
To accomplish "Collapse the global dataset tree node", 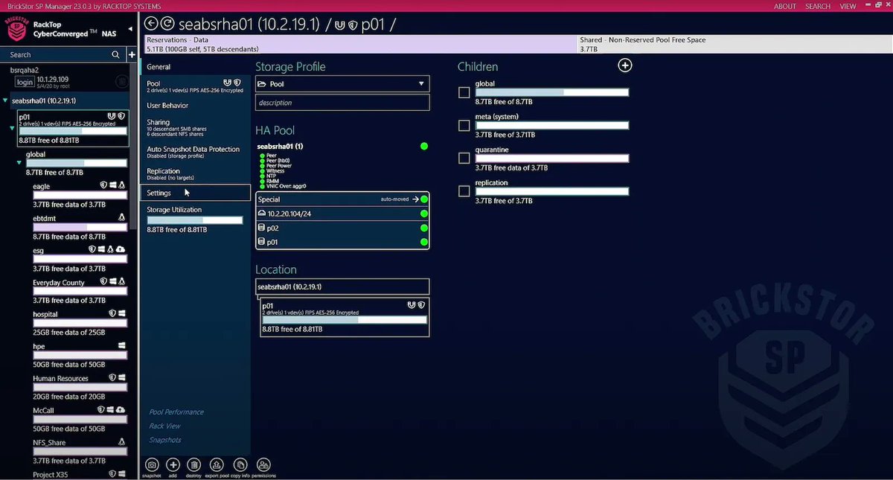I will 19,163.
